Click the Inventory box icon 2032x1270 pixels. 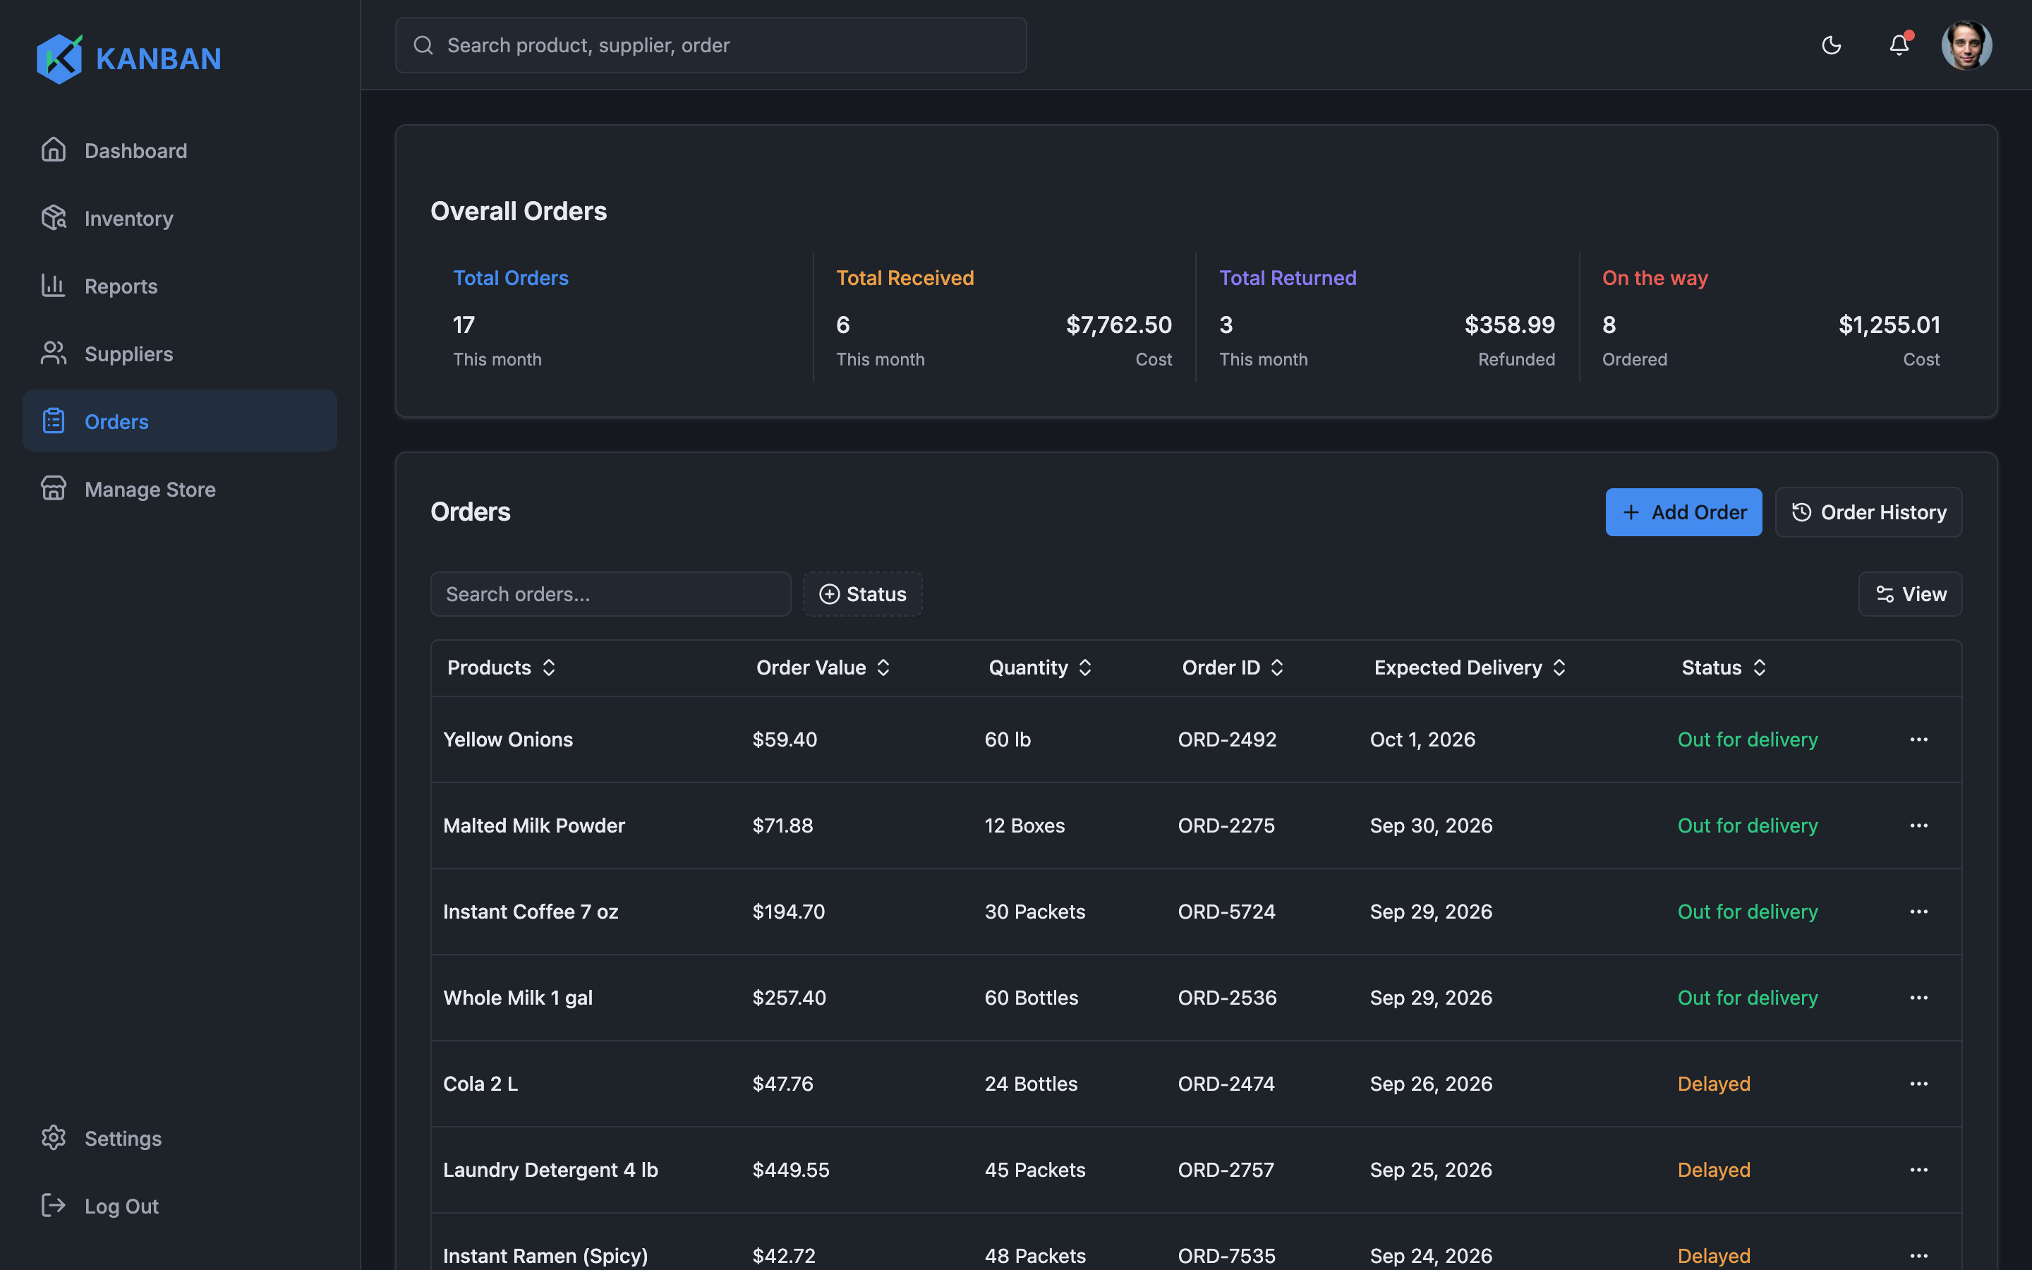tap(54, 217)
